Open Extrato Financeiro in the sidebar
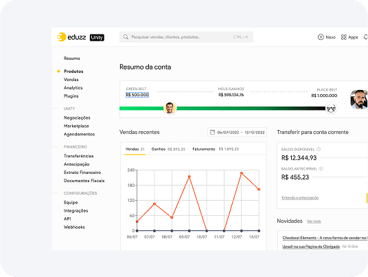Viewport: 368px width, 277px height. pyautogui.click(x=82, y=173)
